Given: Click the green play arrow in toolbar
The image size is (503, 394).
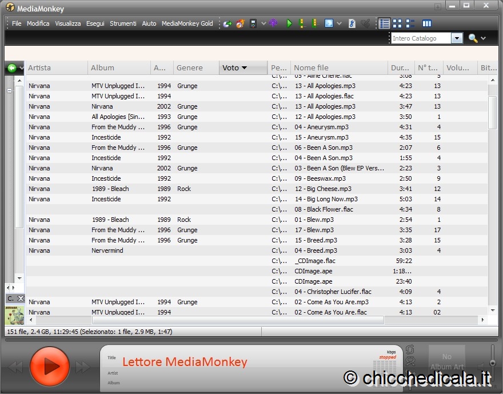Looking at the screenshot, I should [289, 23].
